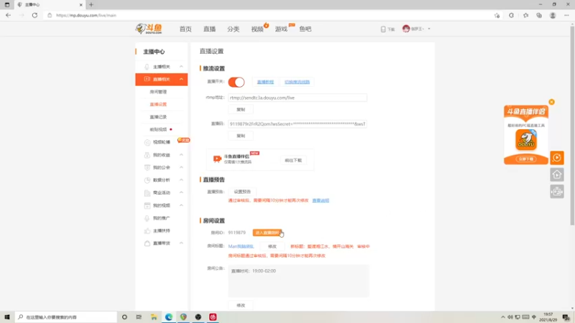Click the orange play icon on right edge
This screenshot has width=575, height=323.
click(x=556, y=158)
